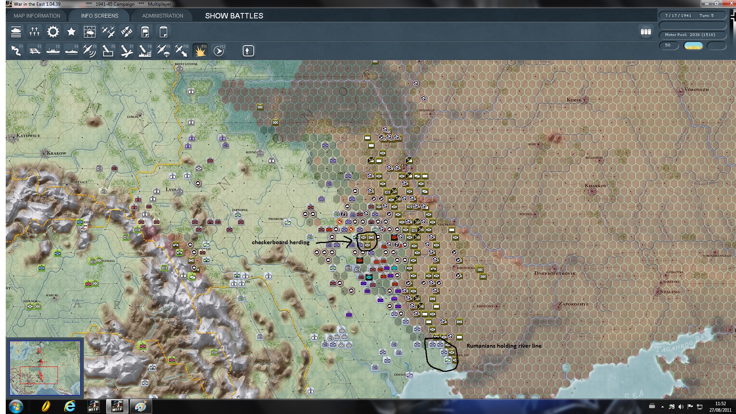Open the Map Information tab

pyautogui.click(x=37, y=16)
